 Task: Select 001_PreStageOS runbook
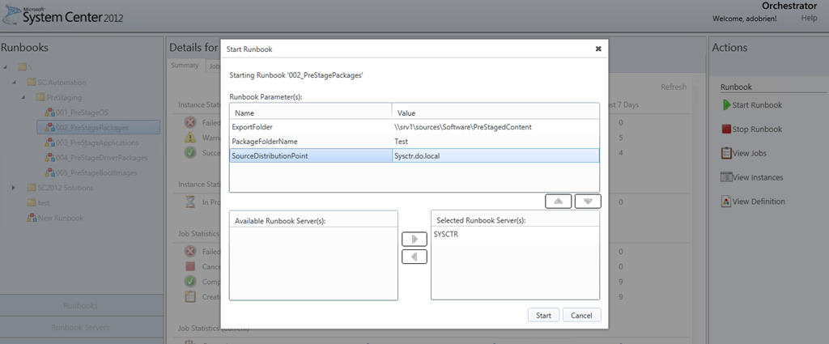(82, 113)
